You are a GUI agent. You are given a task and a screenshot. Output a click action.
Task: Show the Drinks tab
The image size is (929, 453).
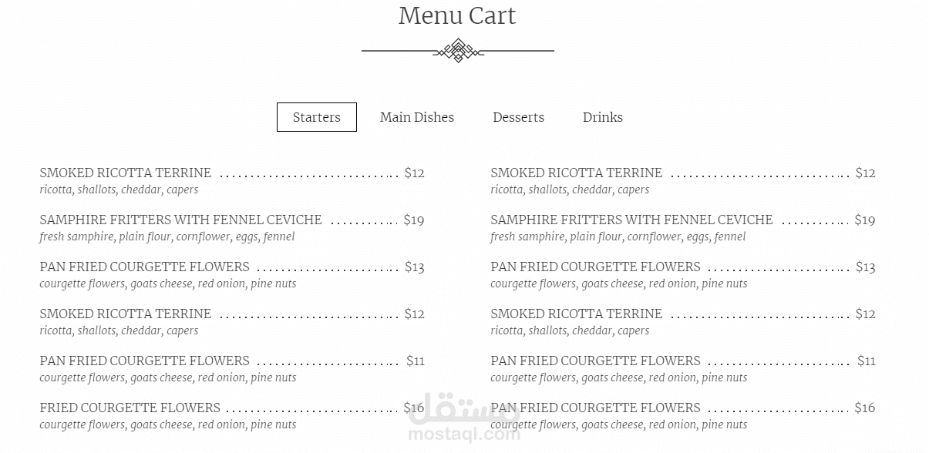click(602, 117)
